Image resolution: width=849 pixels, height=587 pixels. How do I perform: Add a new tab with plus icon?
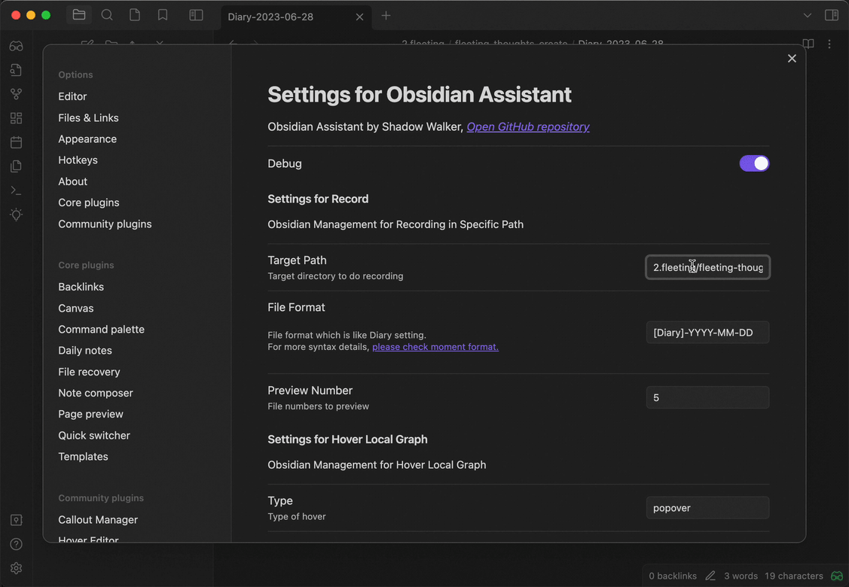pos(386,16)
